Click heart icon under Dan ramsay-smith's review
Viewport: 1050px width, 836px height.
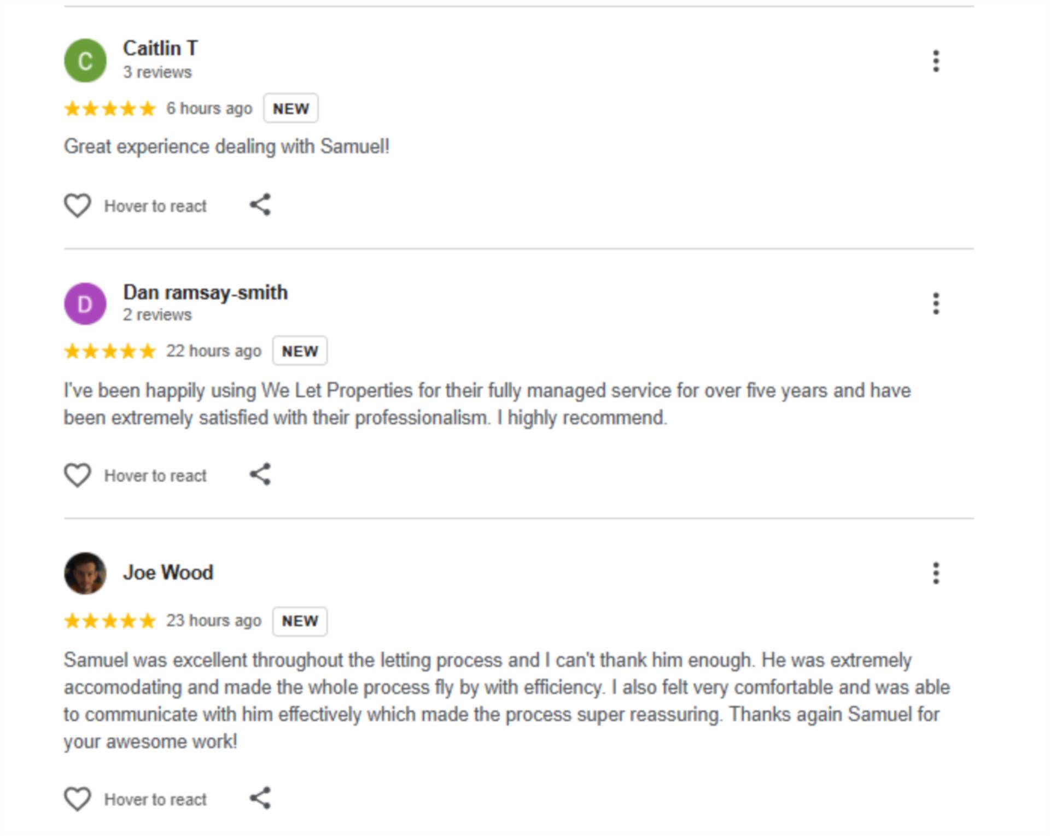coord(77,475)
